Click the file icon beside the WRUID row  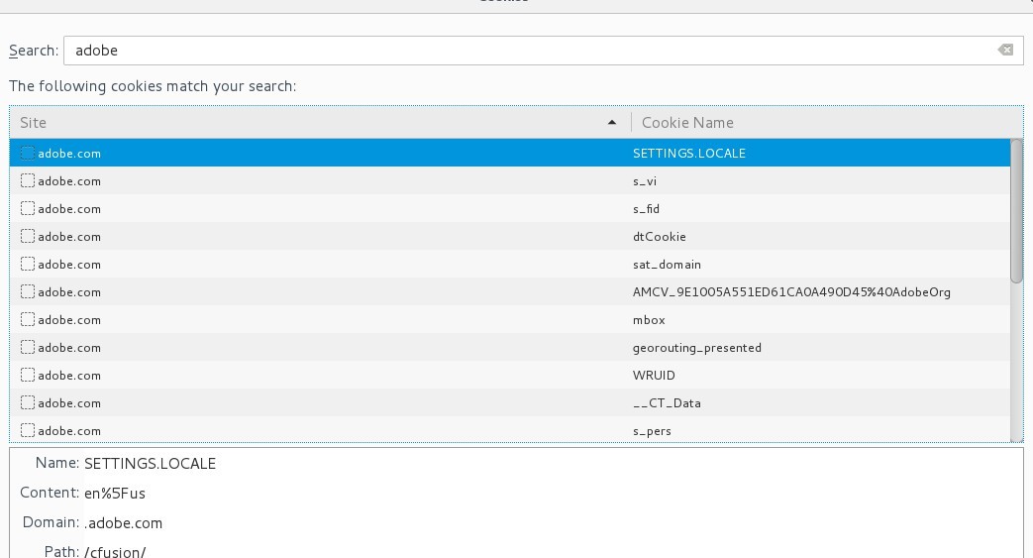click(x=28, y=376)
